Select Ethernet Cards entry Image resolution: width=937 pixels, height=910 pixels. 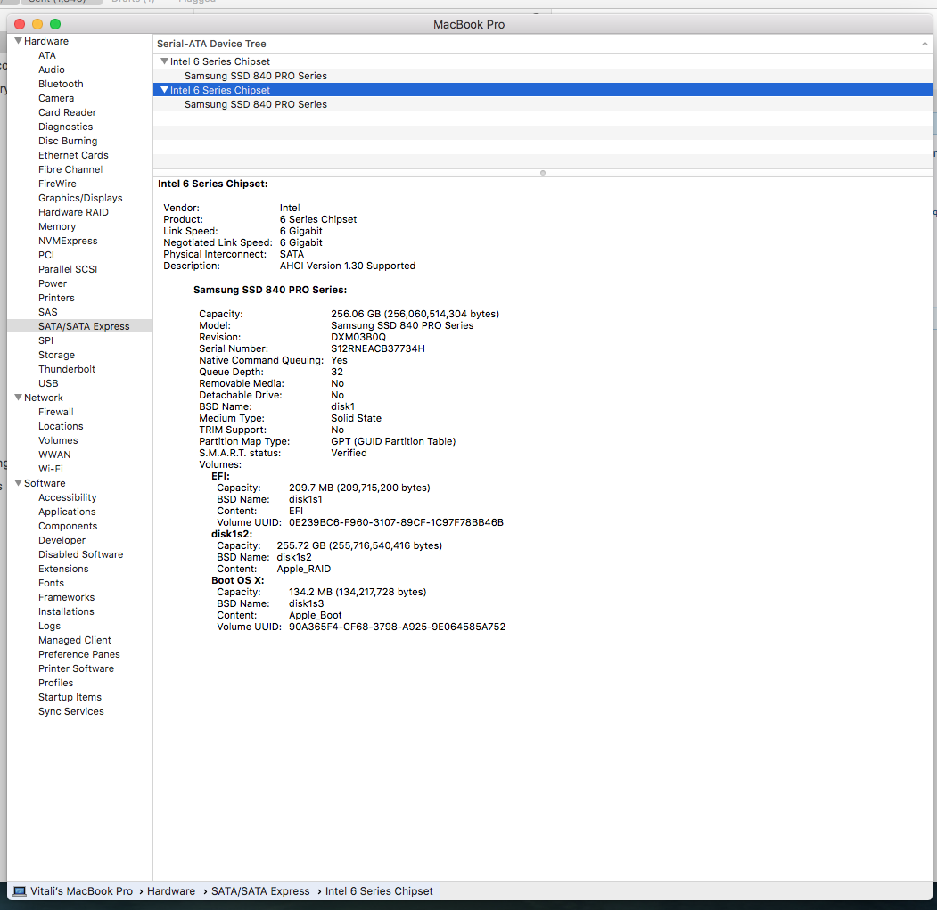point(73,155)
